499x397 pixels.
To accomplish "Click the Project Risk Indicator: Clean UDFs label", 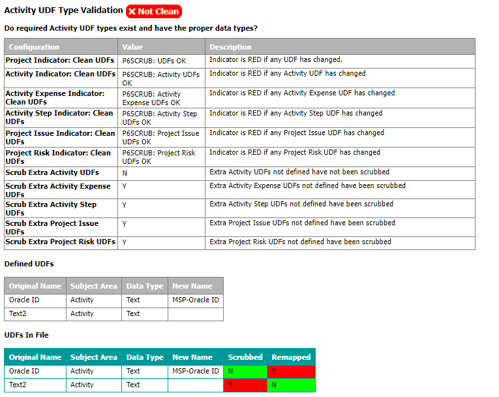I will 58,157.
